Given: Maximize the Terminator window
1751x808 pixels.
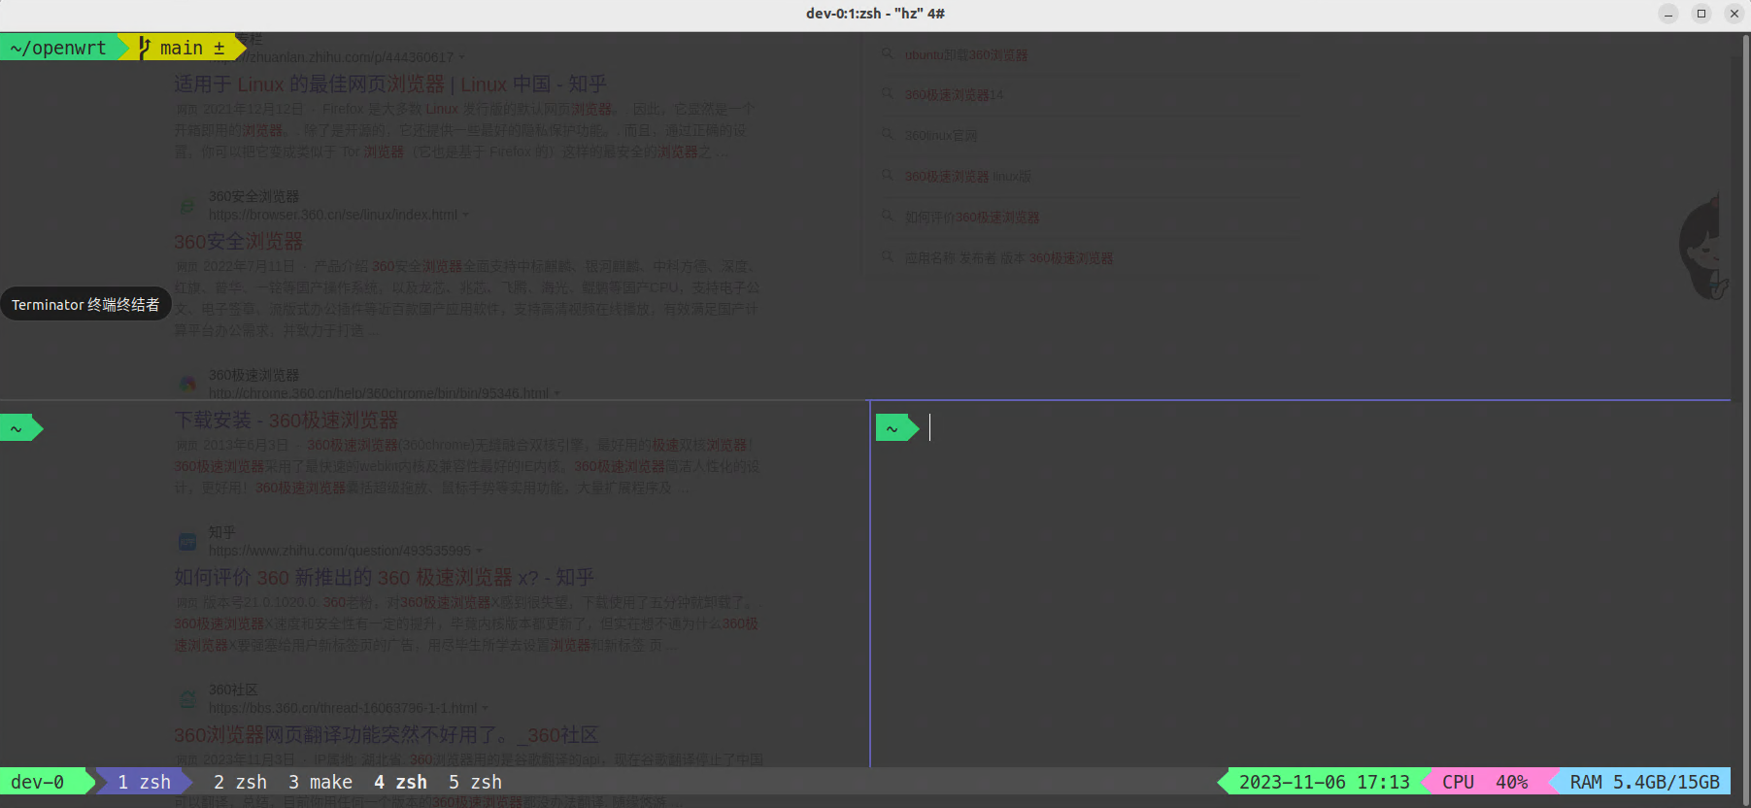Looking at the screenshot, I should pyautogui.click(x=1701, y=14).
